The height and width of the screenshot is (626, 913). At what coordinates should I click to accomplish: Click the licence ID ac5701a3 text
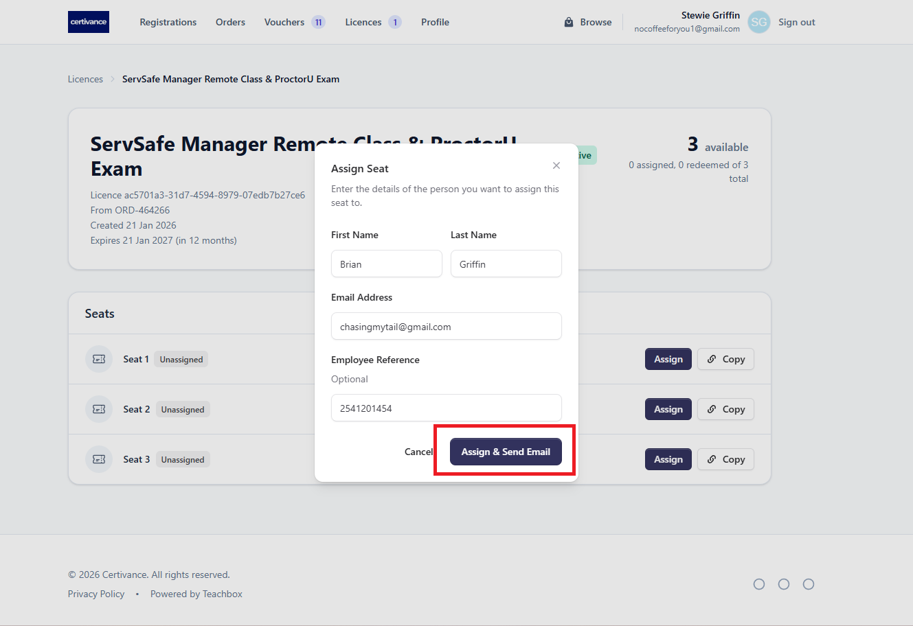tap(198, 195)
